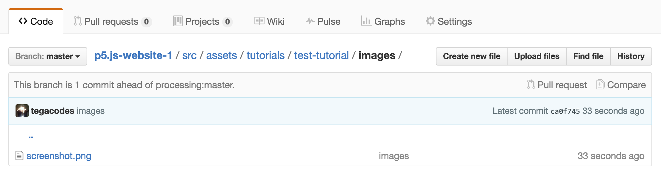The width and height of the screenshot is (661, 196).
Task: Open the screenshot.png file
Action: coord(59,156)
